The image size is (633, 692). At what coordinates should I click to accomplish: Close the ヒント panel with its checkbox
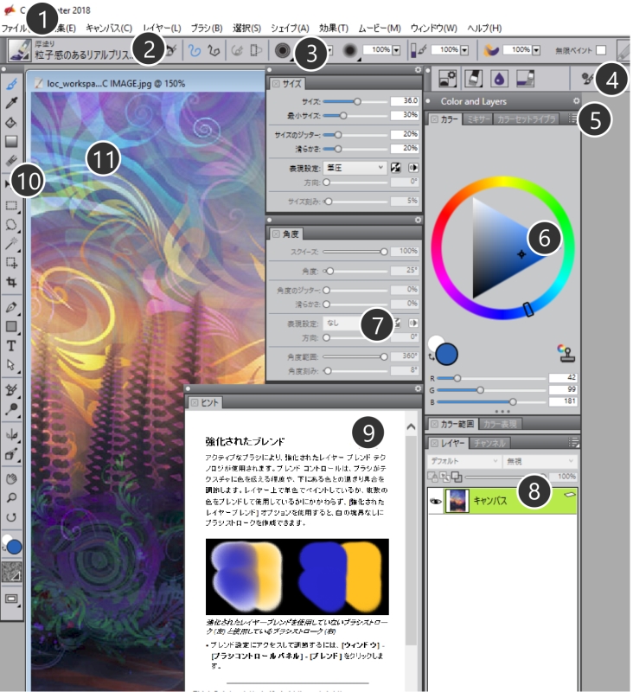195,402
